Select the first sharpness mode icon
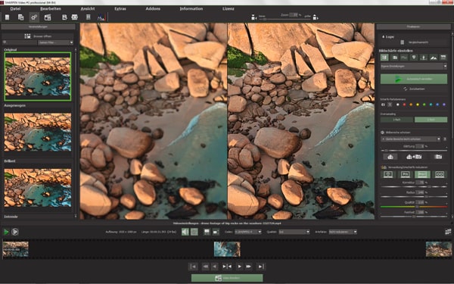454x284 pixels. click(384, 58)
